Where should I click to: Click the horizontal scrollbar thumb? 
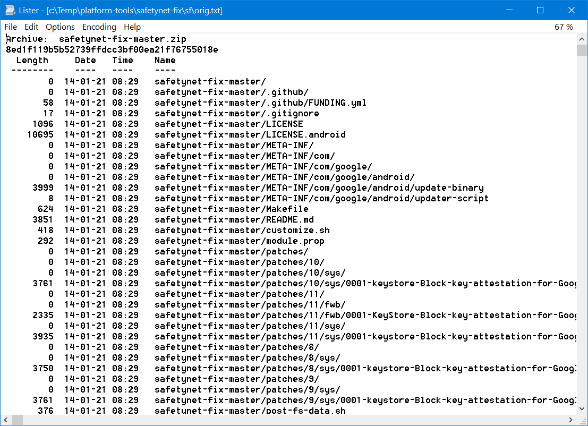point(17,420)
